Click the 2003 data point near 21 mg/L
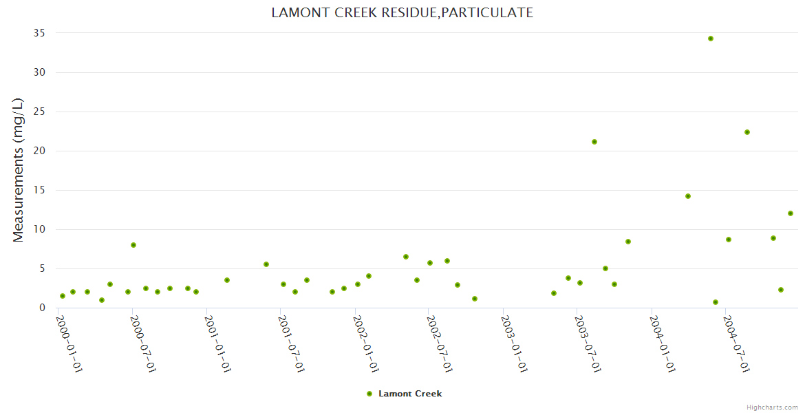Viewport: 805px width, 413px height. 594,142
